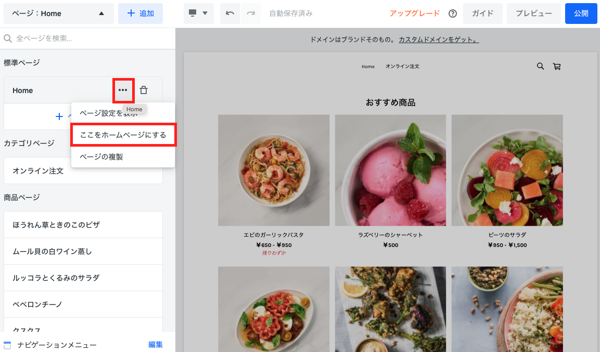The image size is (600, 352).
Task: Click 編集 next to ナビゲーションメニュー
Action: [156, 345]
